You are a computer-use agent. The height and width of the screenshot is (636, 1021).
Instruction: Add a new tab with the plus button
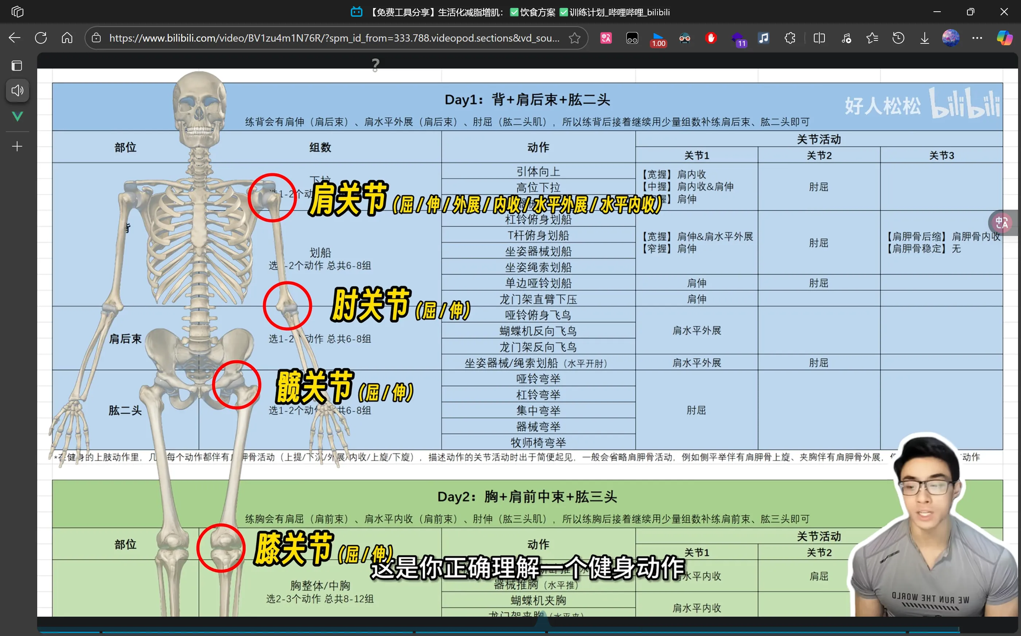(17, 146)
